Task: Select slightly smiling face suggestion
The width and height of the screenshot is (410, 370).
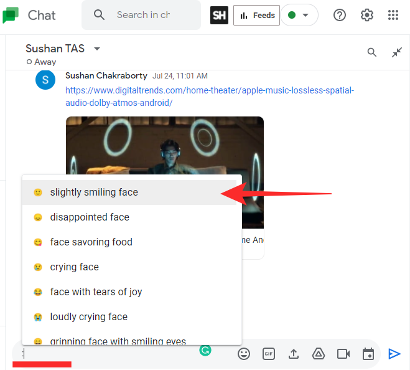Action: [x=129, y=192]
